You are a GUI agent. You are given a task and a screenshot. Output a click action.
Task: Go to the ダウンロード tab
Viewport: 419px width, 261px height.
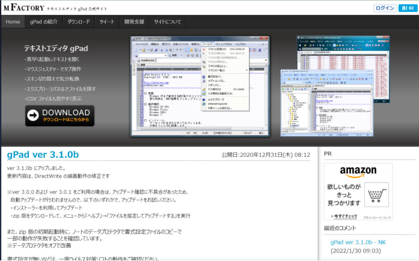coord(78,22)
